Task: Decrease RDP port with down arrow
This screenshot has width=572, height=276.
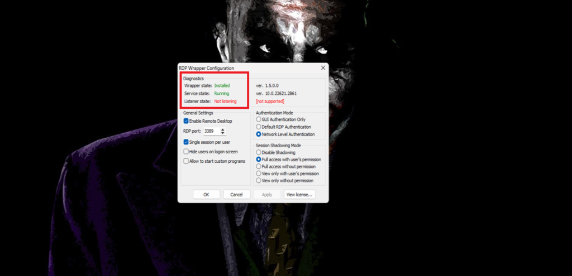Action: [x=223, y=133]
